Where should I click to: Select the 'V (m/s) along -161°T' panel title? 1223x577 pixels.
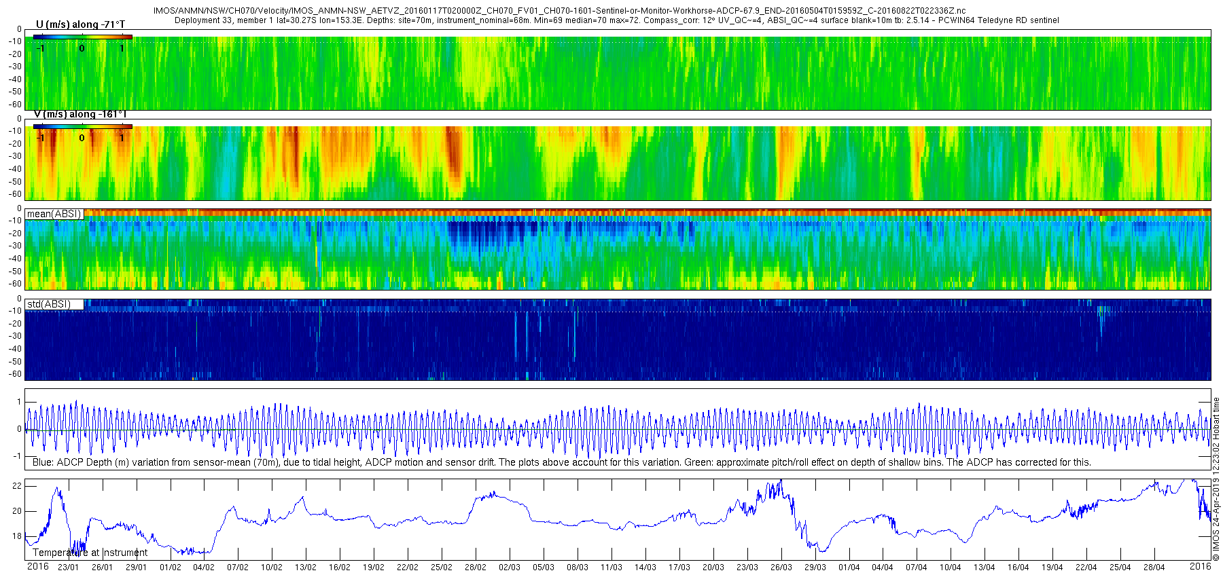[80, 114]
